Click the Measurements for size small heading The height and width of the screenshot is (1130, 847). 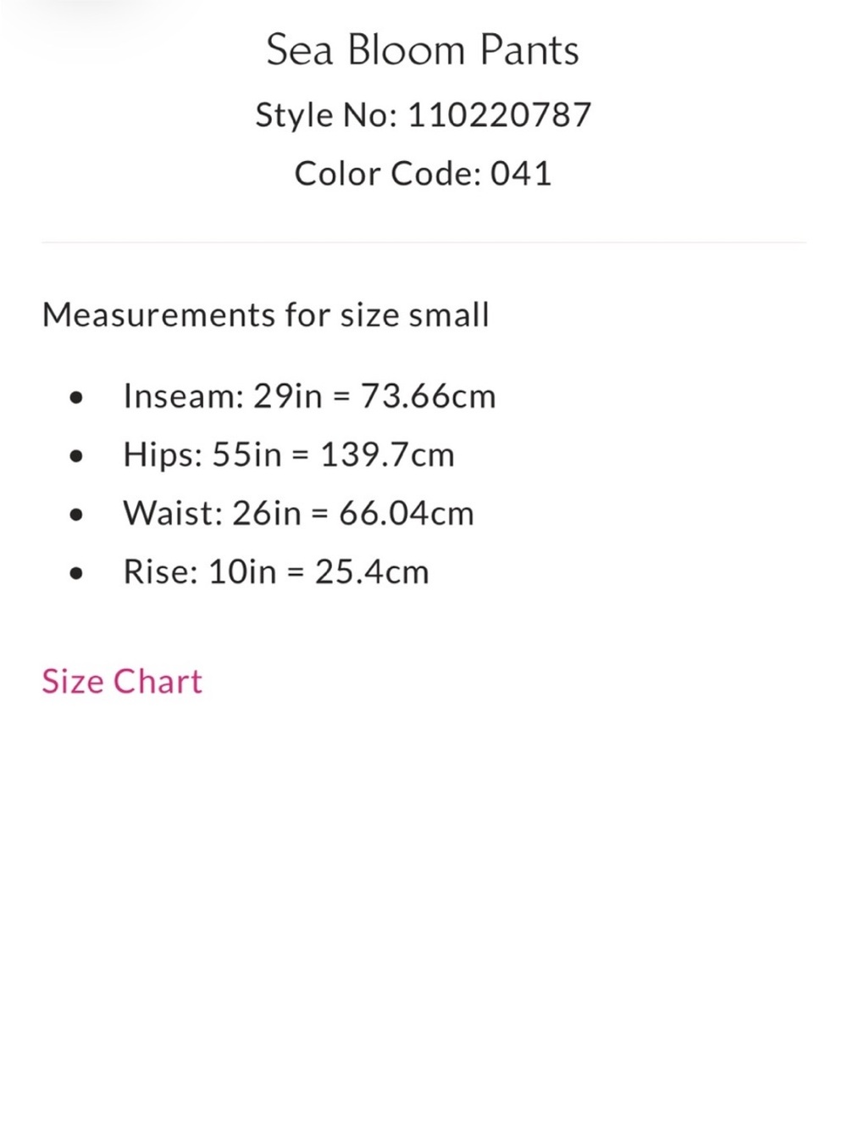point(266,315)
